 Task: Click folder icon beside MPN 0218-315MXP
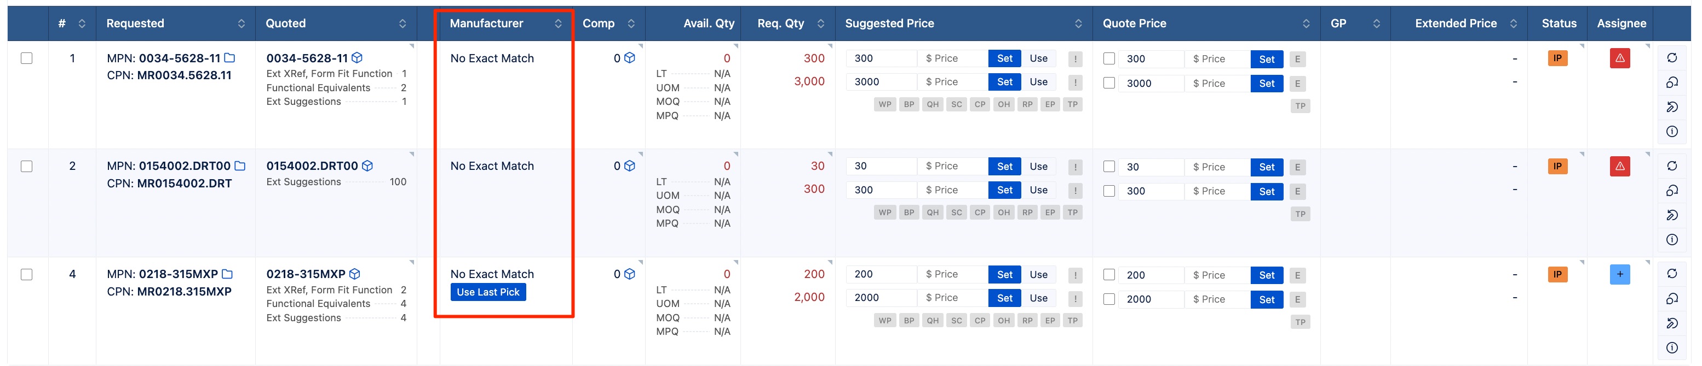[227, 274]
